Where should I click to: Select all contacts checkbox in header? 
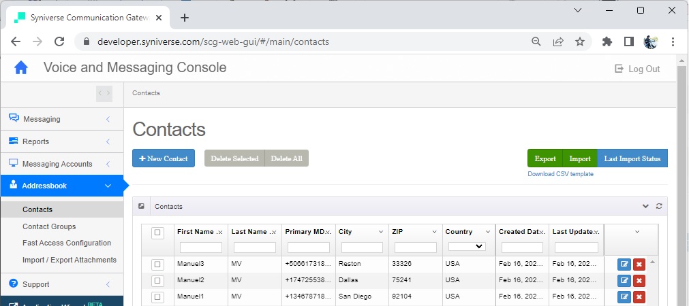pos(157,233)
